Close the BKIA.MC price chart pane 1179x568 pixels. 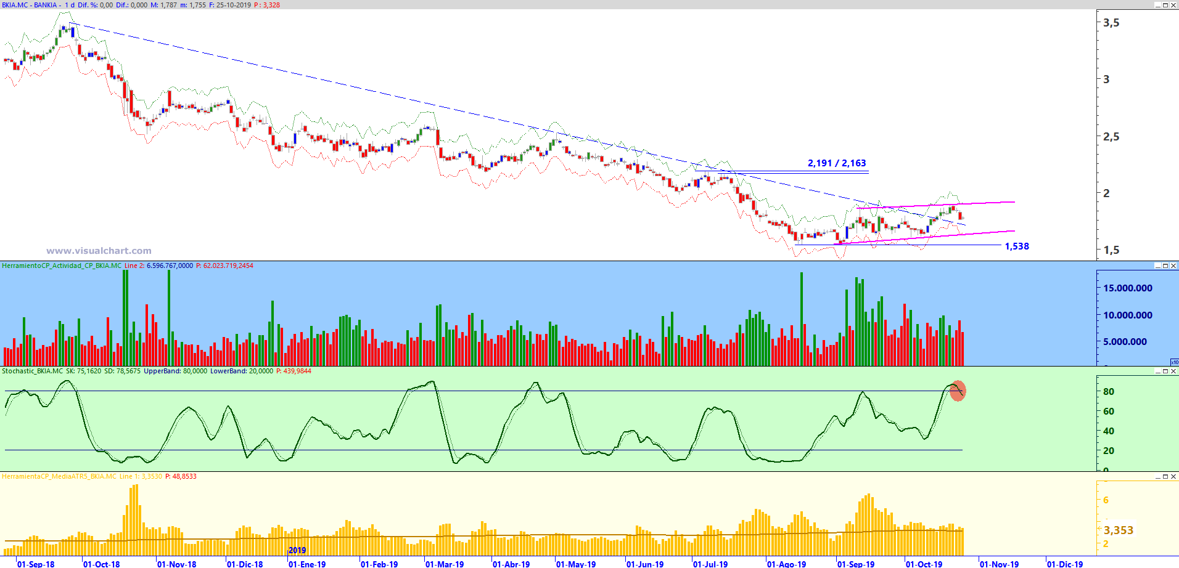pyautogui.click(x=1173, y=5)
